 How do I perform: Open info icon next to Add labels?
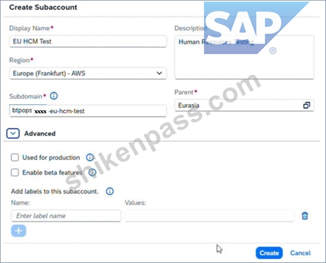click(110, 191)
